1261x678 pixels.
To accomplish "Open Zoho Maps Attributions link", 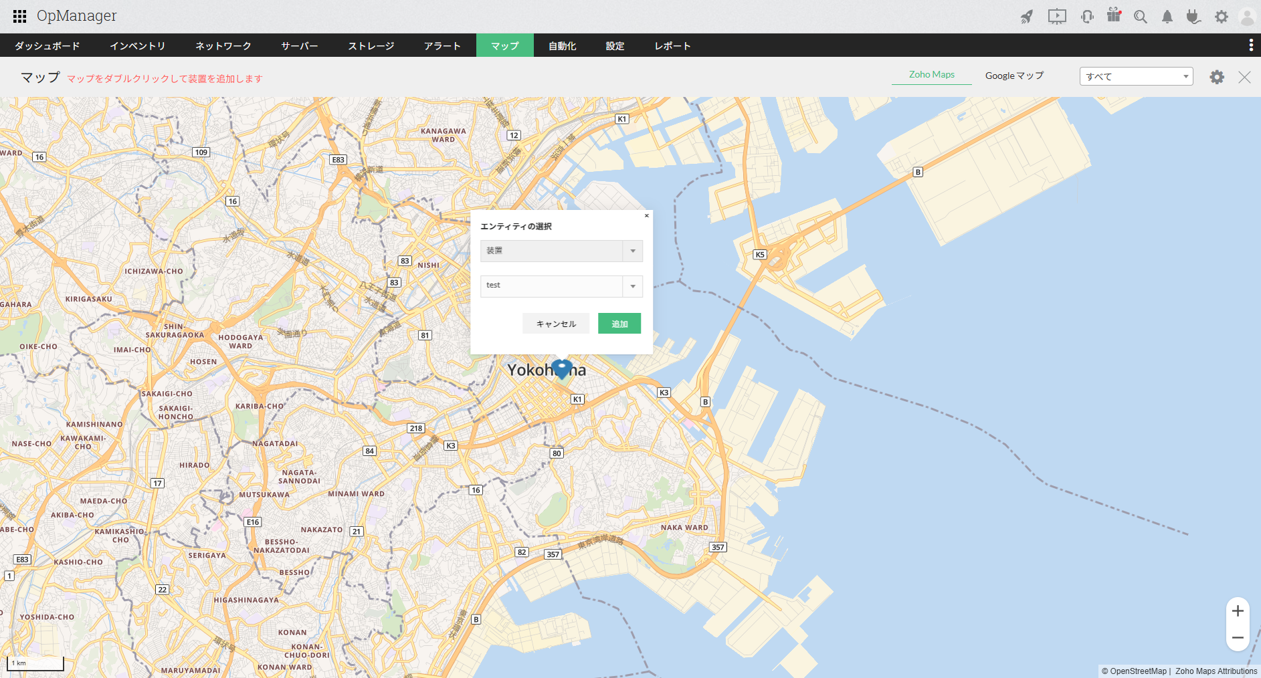I will tap(1216, 671).
